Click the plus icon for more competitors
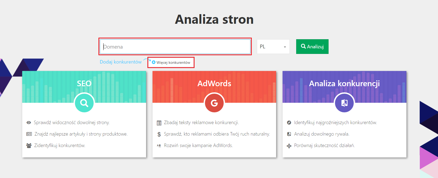This screenshot has width=438, height=178. tap(154, 62)
